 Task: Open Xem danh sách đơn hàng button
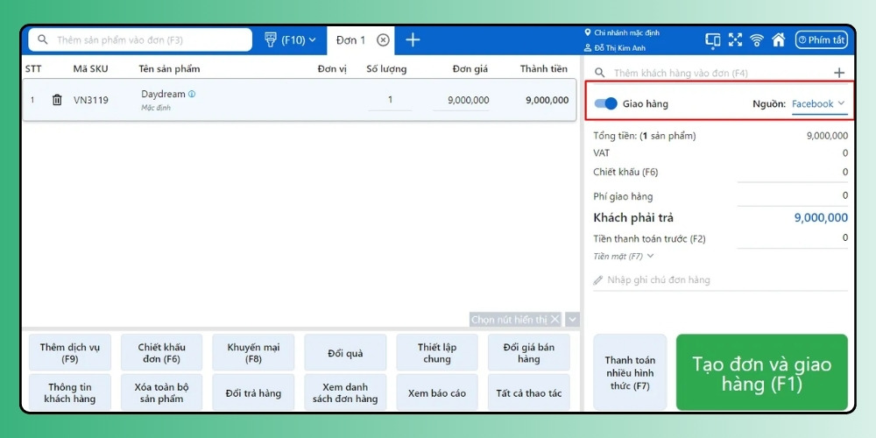pyautogui.click(x=345, y=392)
